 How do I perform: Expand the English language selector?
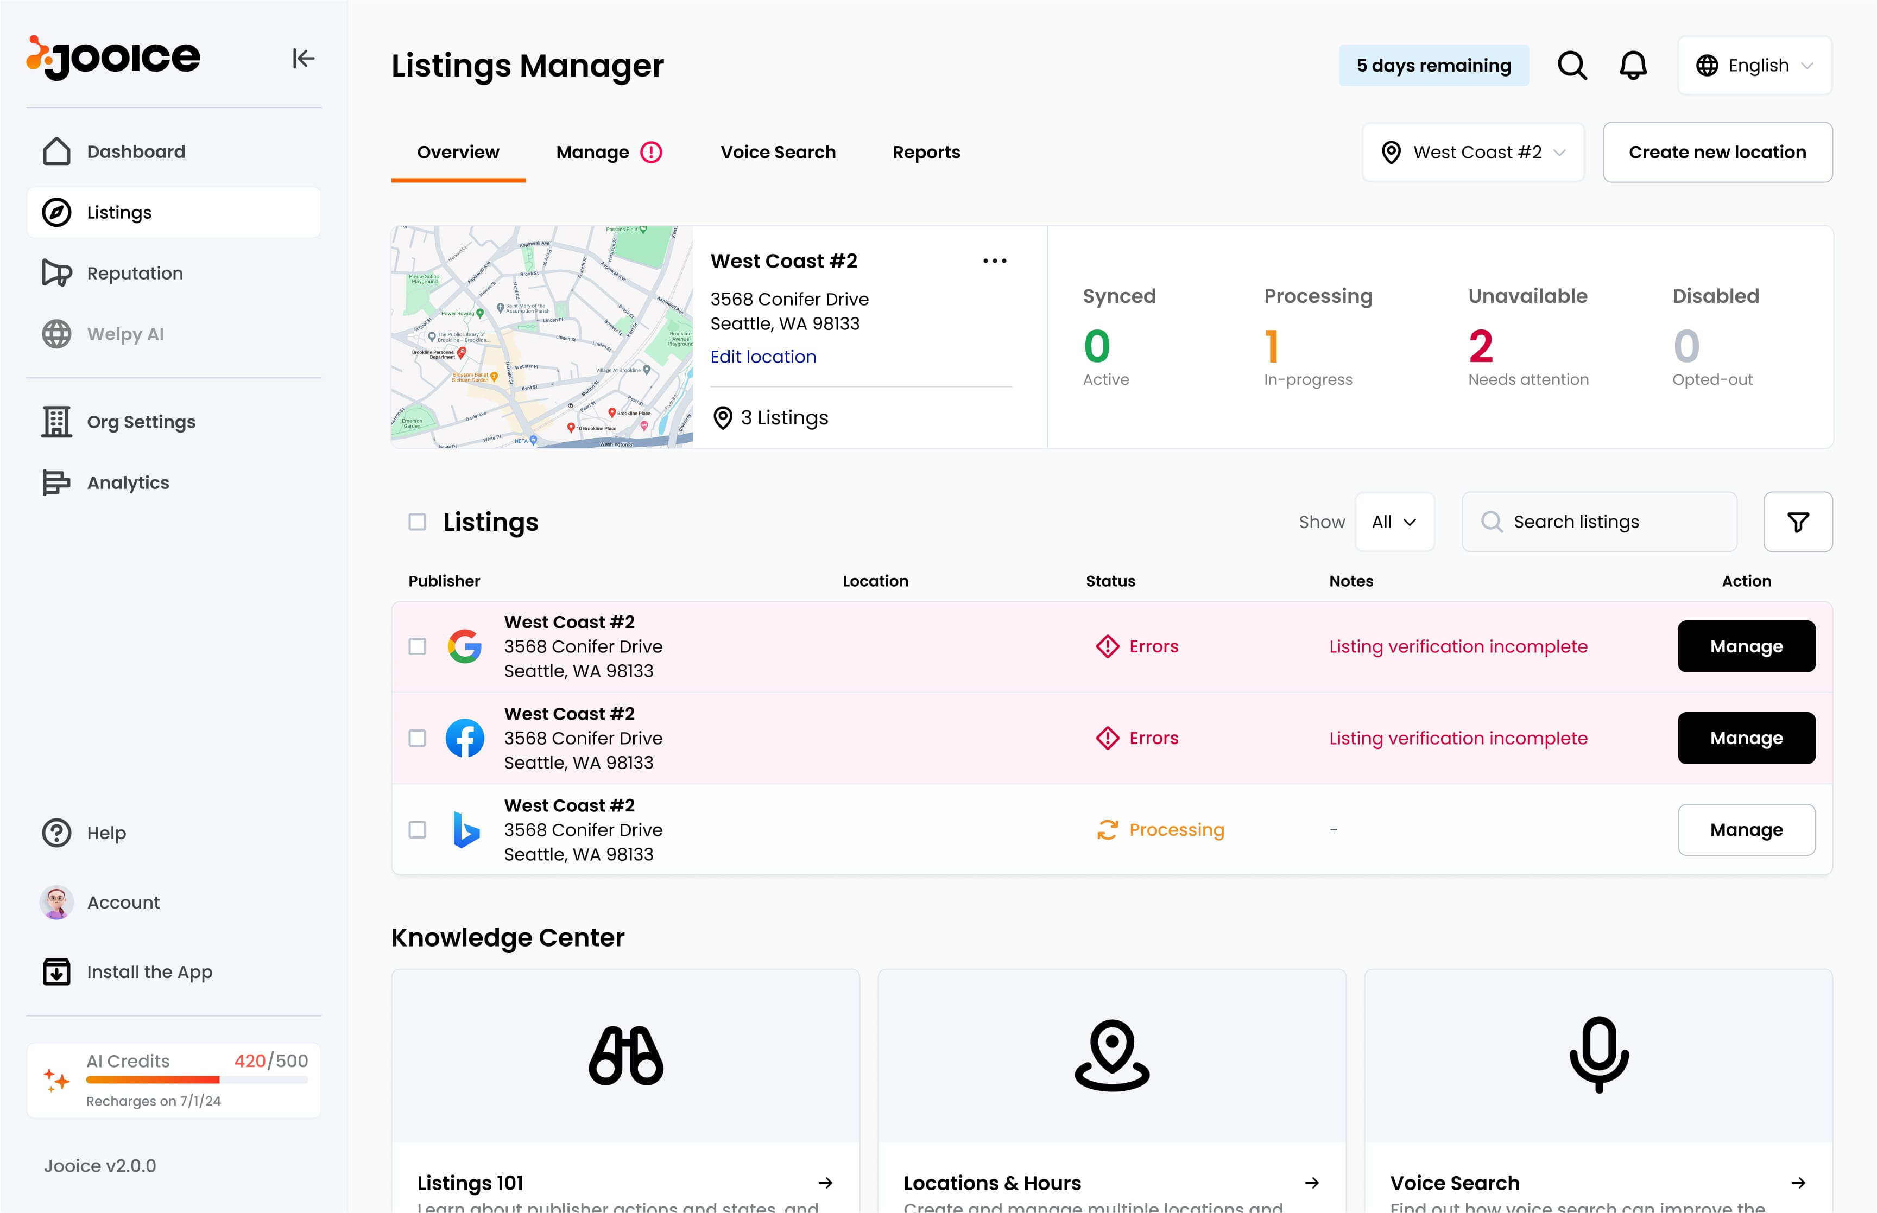[x=1754, y=65]
